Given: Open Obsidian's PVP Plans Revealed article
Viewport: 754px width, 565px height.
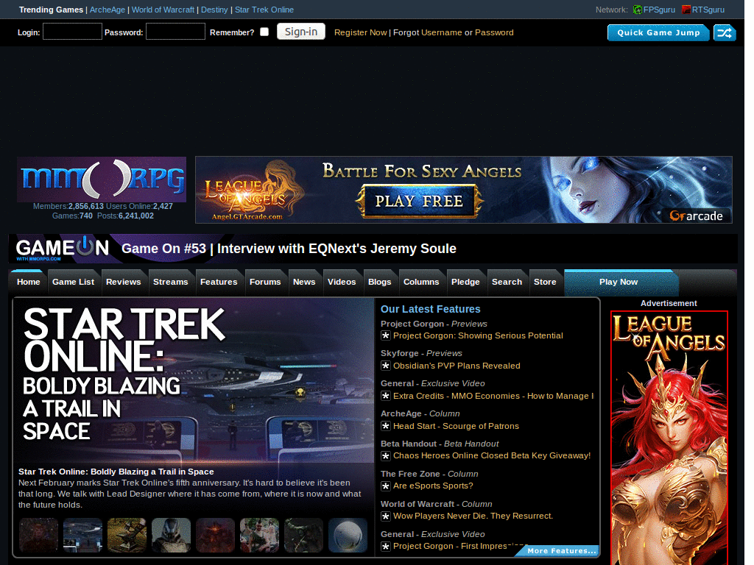Looking at the screenshot, I should (x=457, y=366).
